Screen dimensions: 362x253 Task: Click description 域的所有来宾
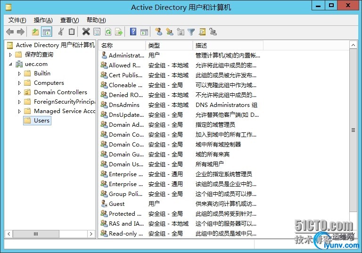point(213,154)
